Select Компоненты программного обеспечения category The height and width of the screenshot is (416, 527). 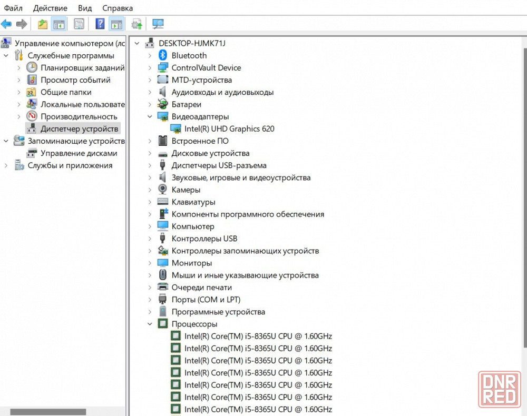pos(248,214)
